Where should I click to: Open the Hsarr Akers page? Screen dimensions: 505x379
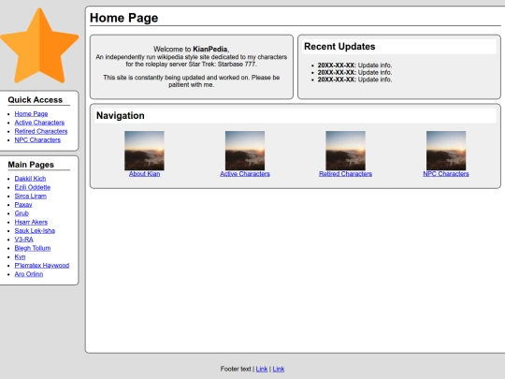(x=31, y=222)
